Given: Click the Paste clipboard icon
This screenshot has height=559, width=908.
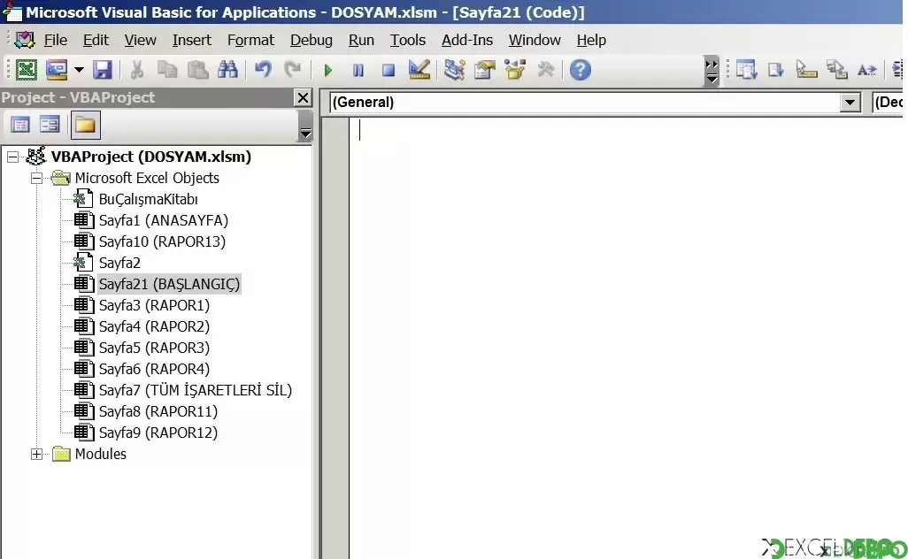Looking at the screenshot, I should point(197,70).
